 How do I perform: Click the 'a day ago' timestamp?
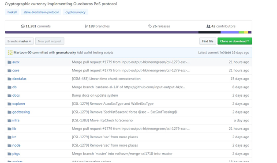pyautogui.click(x=241, y=120)
